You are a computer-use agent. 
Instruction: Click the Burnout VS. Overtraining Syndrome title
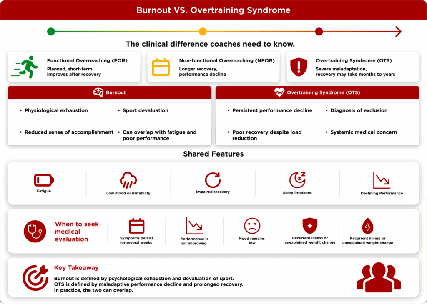[213, 10]
